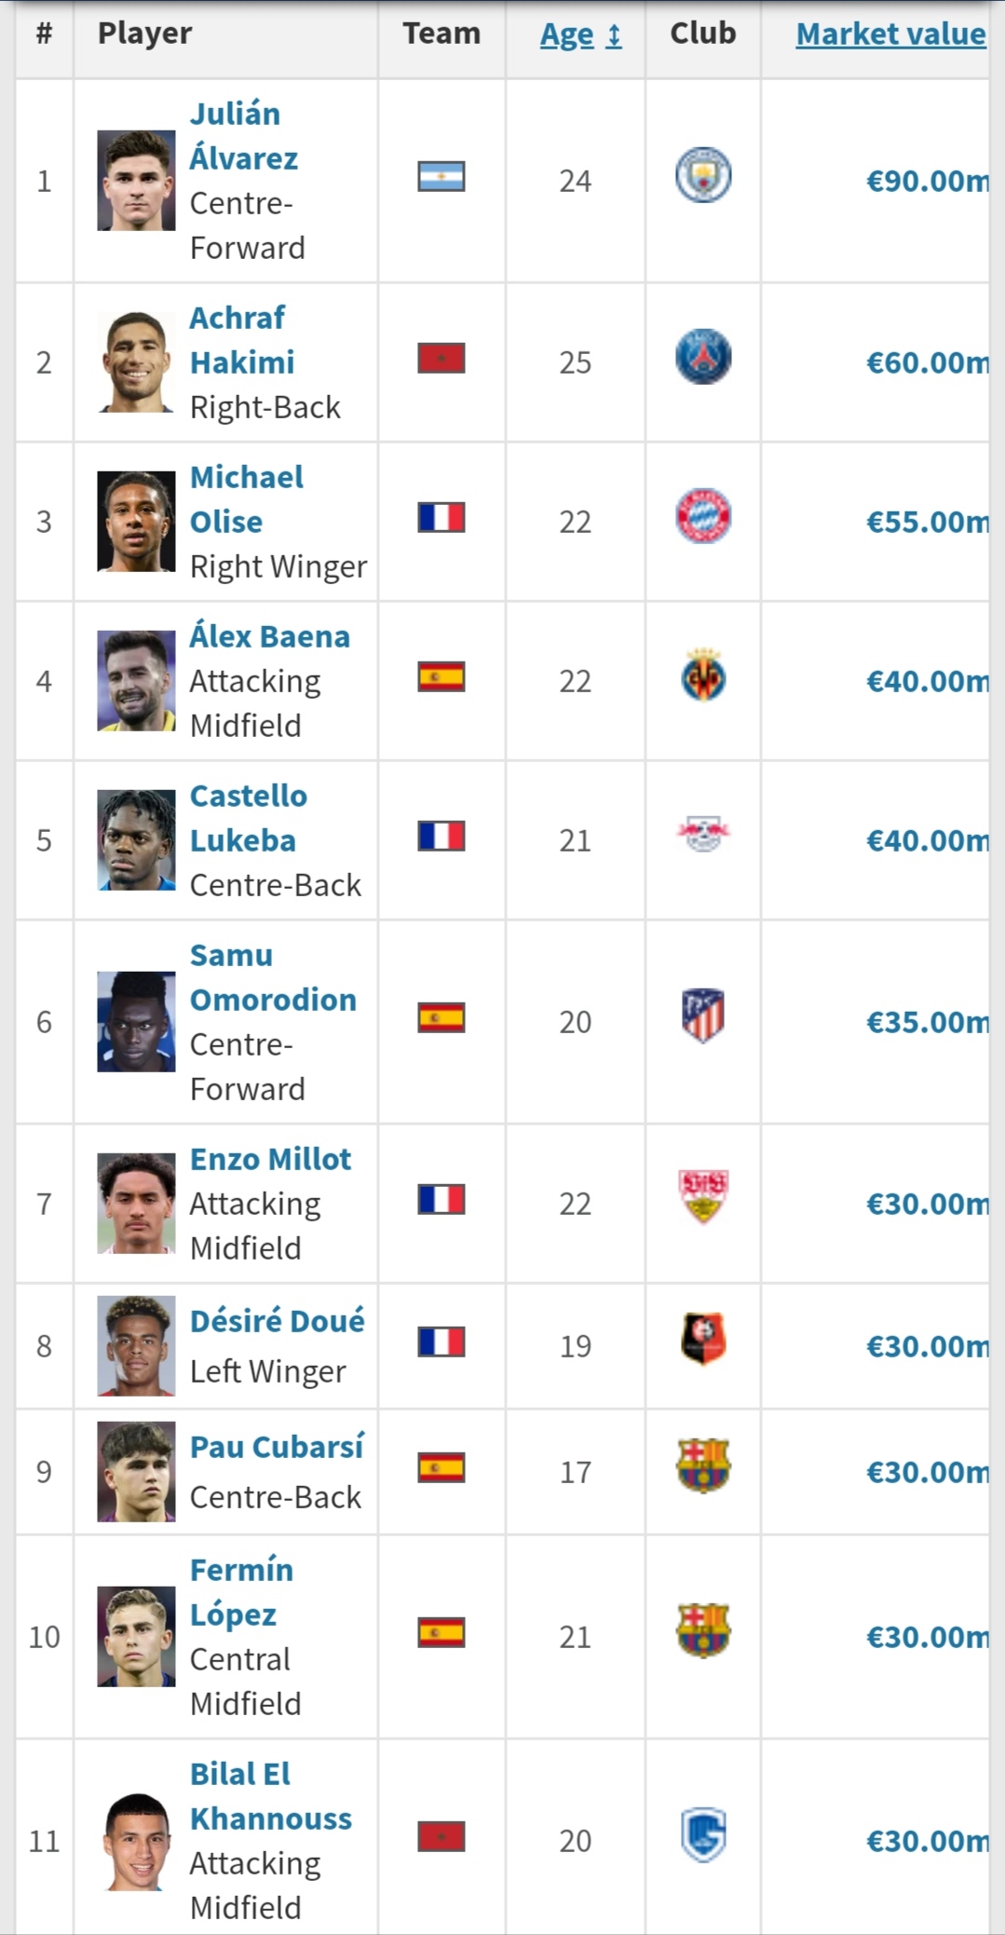Open the Pau Cubarsí profile link

coord(277,1447)
